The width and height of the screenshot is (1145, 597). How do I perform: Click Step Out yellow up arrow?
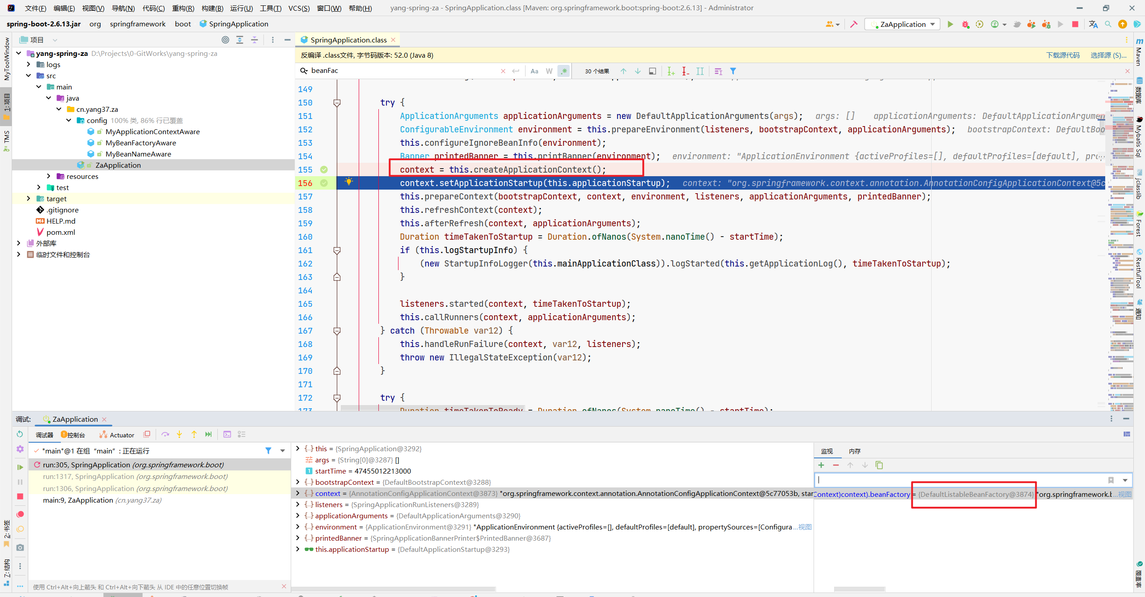click(194, 434)
